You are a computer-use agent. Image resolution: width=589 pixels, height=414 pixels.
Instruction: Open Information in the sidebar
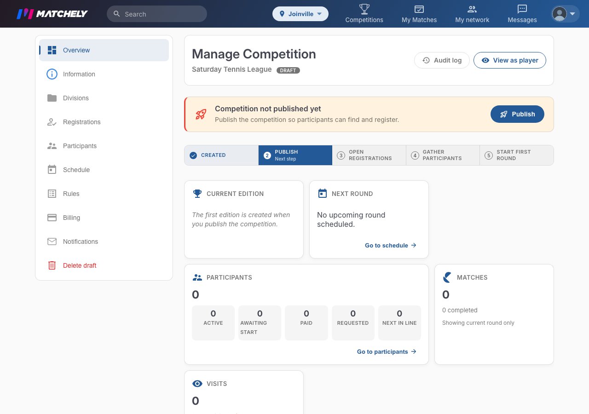point(104,74)
